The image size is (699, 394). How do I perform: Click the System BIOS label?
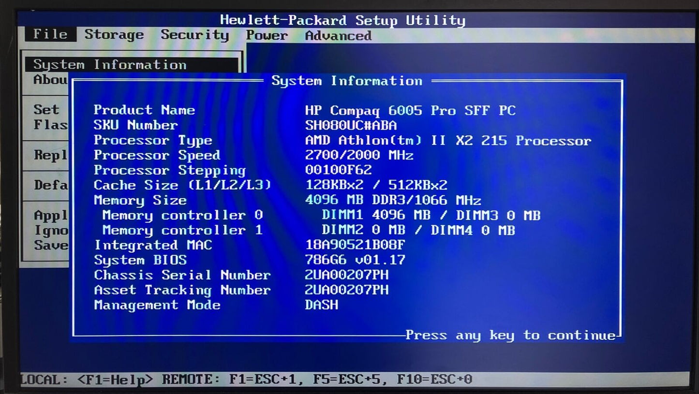140,260
